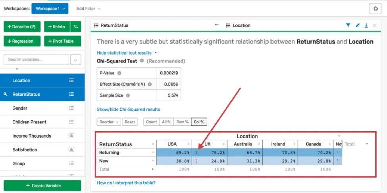Screen dimensions: 387x193
Task: Click the filter funnel icon in card header
Action: point(348,25)
